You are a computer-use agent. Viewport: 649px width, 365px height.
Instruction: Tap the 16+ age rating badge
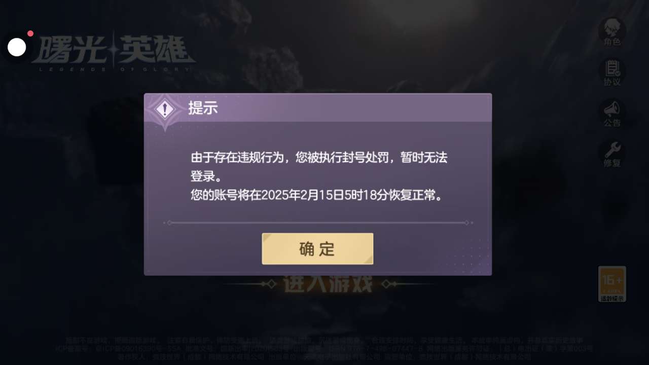tap(612, 284)
